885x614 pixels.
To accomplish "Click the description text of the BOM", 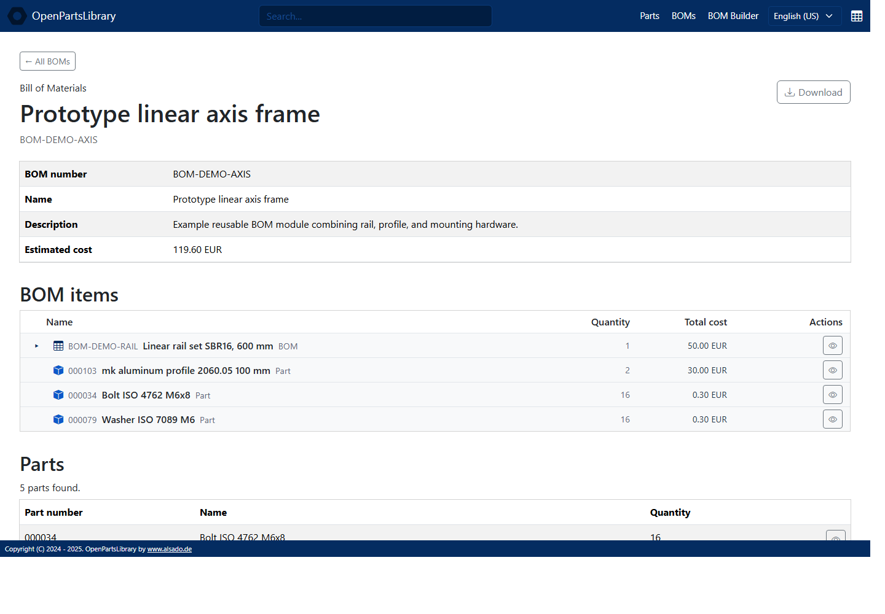I will click(x=345, y=225).
